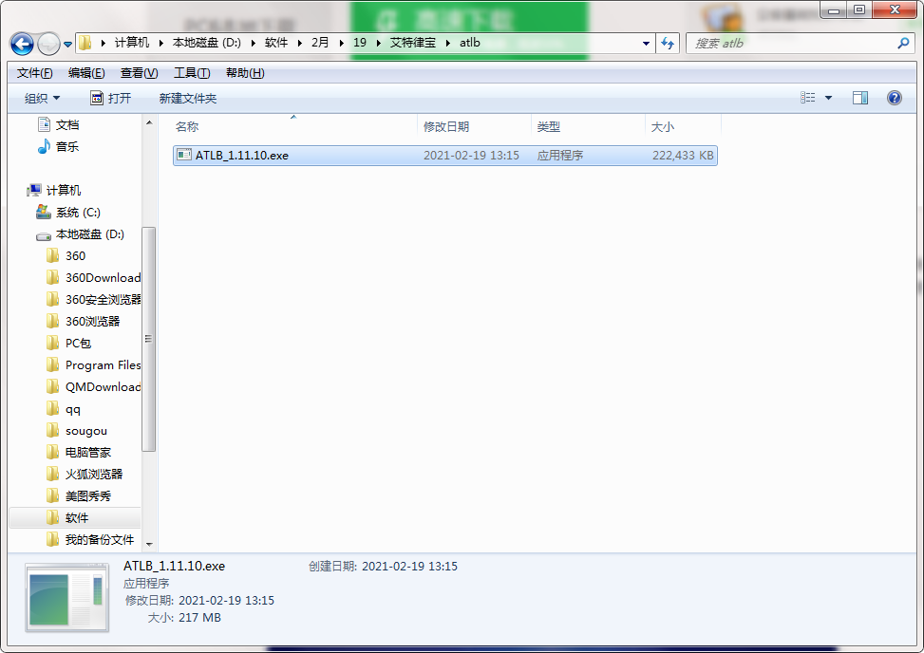Click the change view icon
This screenshot has height=653, width=924.
click(x=808, y=98)
